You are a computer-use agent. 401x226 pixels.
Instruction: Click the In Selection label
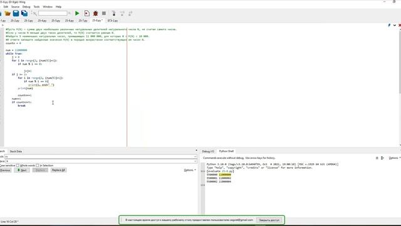click(x=46, y=166)
